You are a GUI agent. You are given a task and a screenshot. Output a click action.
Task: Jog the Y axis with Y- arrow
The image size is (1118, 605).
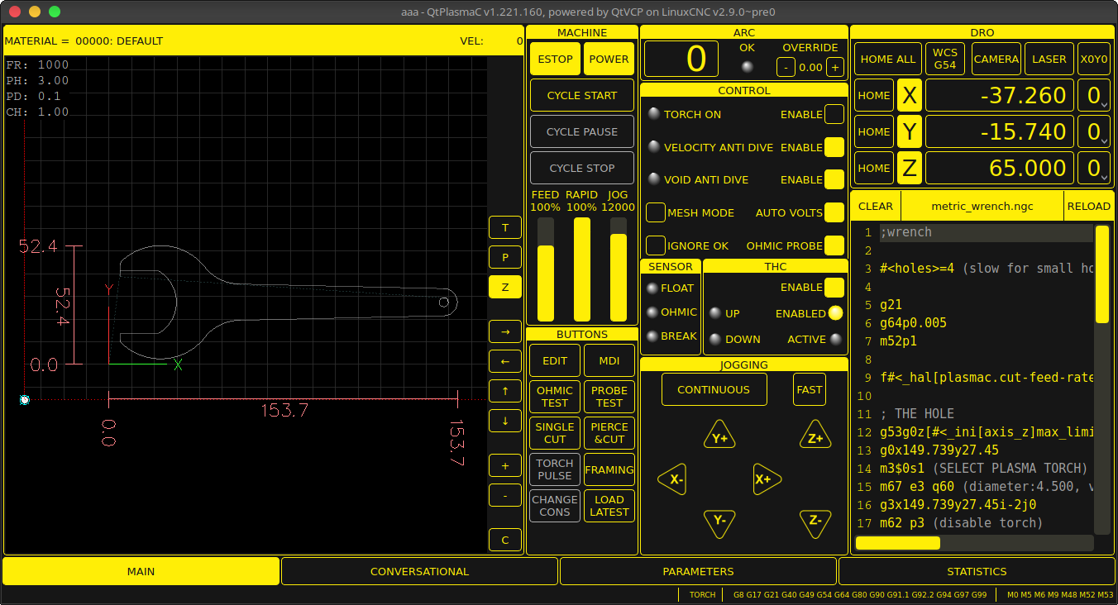coord(719,522)
